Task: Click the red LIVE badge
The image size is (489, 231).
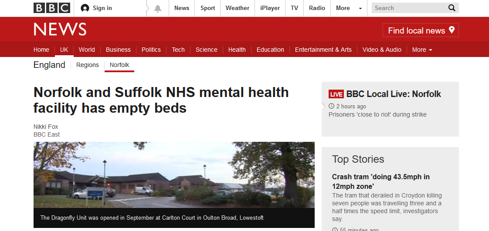Action: (x=336, y=94)
